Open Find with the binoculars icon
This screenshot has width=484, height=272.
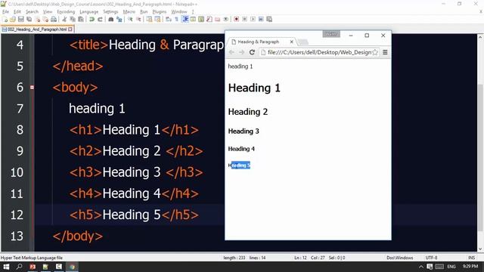(111, 19)
